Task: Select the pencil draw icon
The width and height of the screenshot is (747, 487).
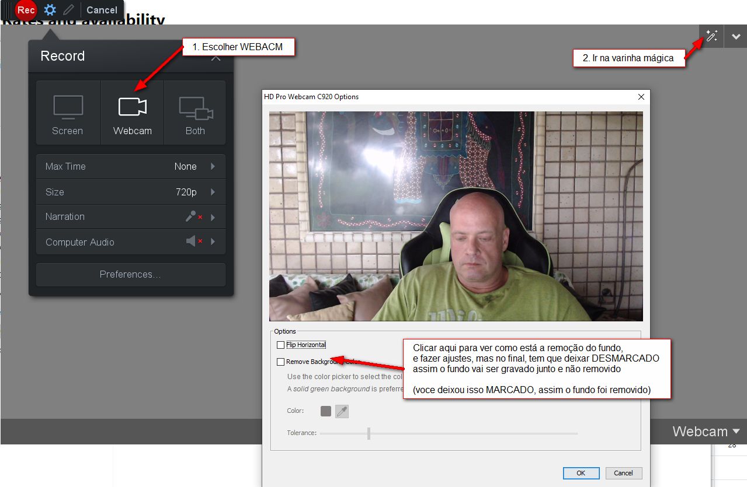Action: [69, 10]
